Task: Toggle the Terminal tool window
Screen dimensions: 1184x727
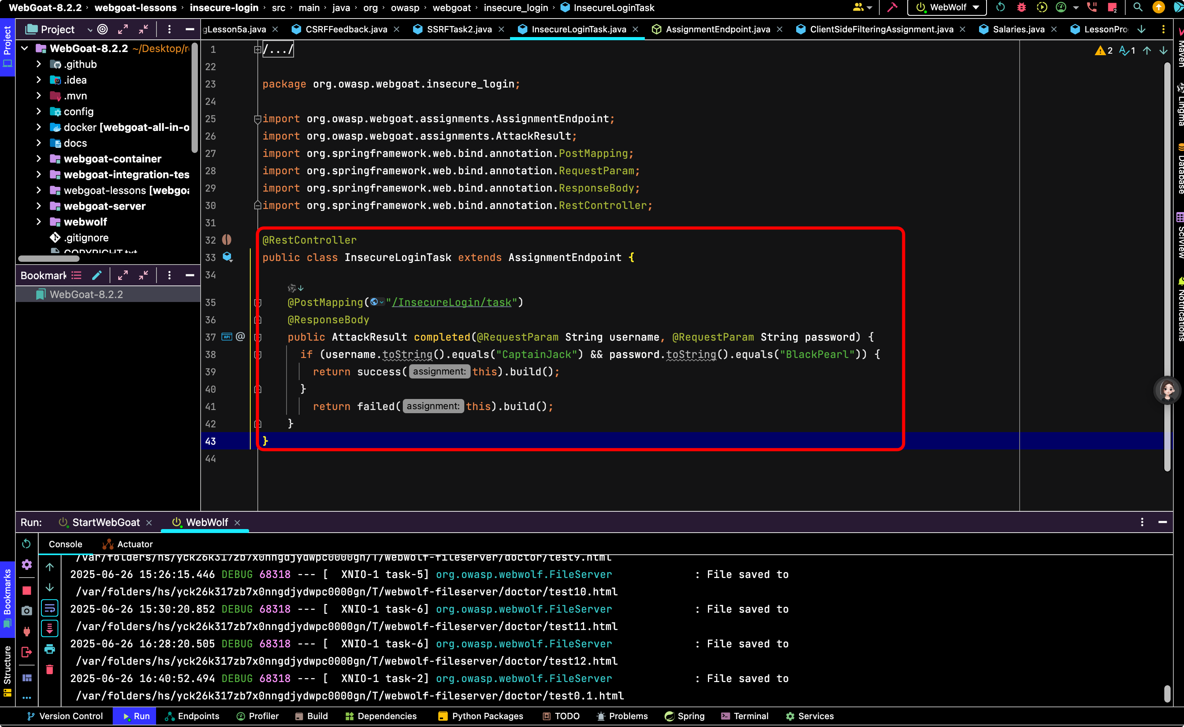Action: [x=745, y=716]
